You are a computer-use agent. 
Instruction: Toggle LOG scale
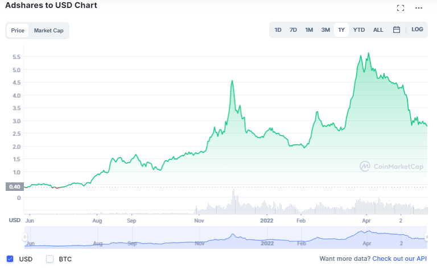pyautogui.click(x=417, y=30)
